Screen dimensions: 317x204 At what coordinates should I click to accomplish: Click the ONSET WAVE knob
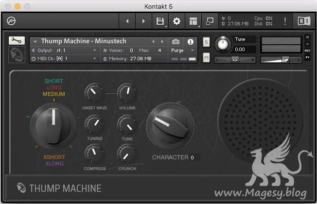pos(94,92)
